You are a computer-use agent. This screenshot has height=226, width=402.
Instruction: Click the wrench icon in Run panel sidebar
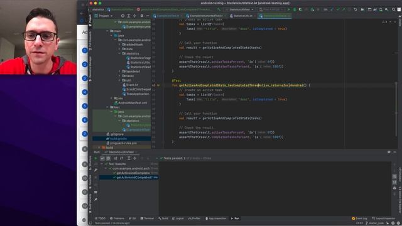point(95,170)
